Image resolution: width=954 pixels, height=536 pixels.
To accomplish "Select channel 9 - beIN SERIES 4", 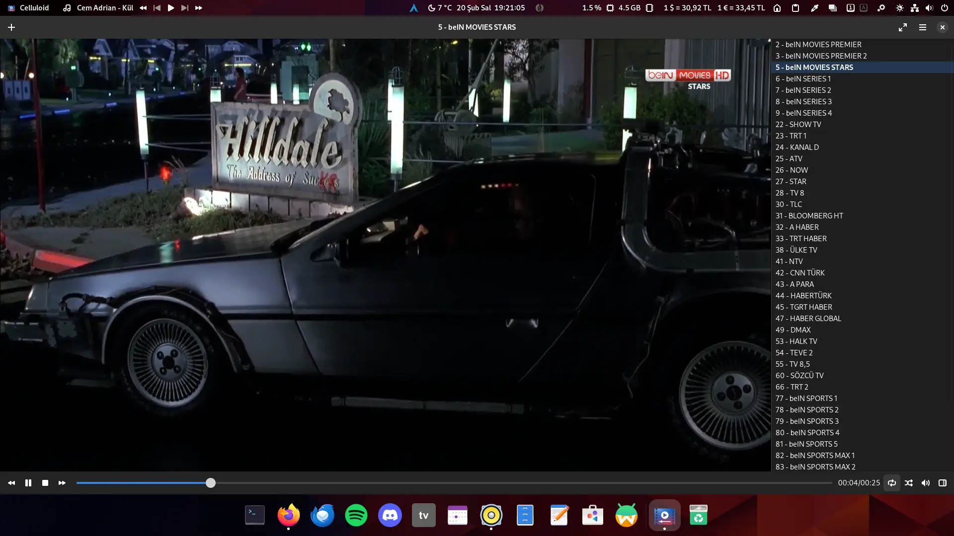I will click(x=863, y=113).
